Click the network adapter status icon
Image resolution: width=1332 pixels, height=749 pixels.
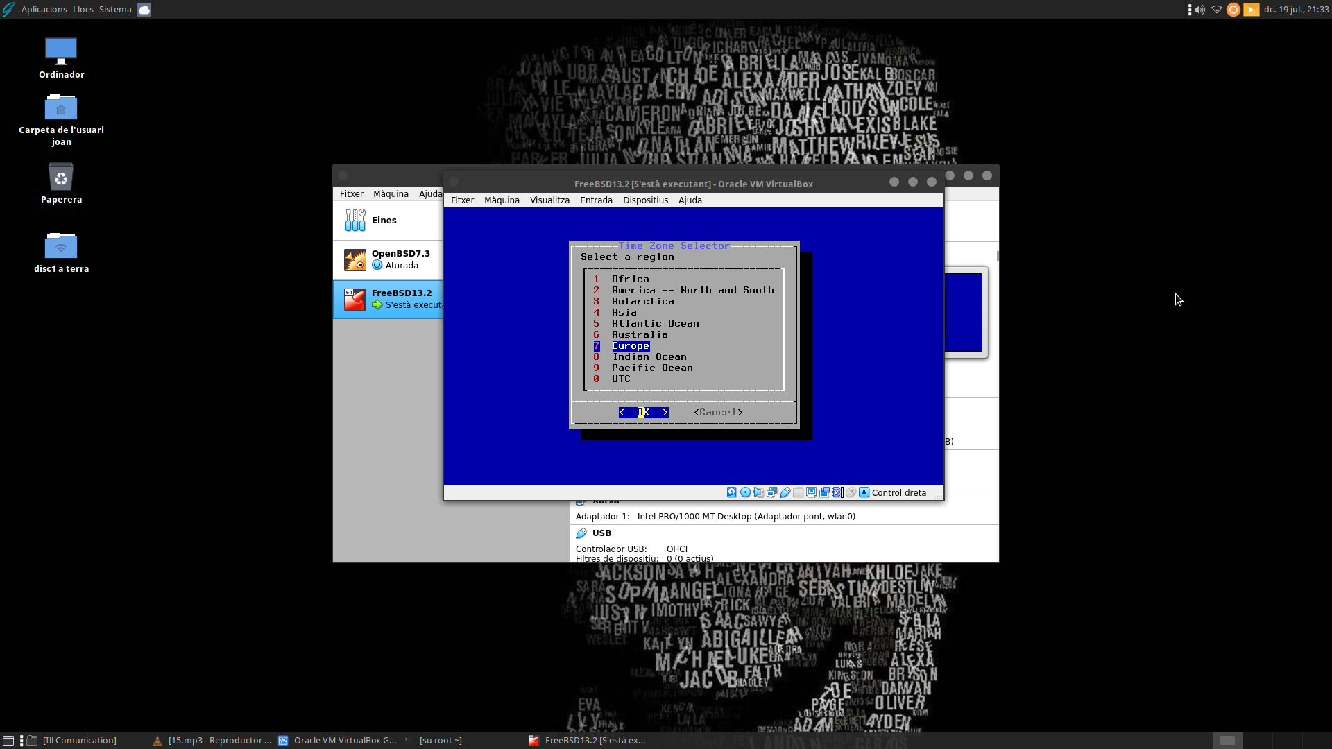[x=771, y=492]
